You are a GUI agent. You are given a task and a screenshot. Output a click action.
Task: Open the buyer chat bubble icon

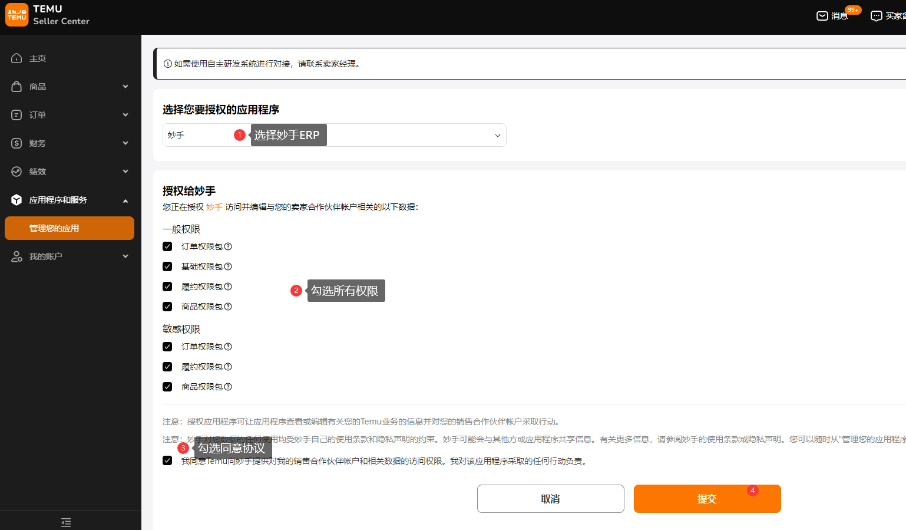pos(877,16)
